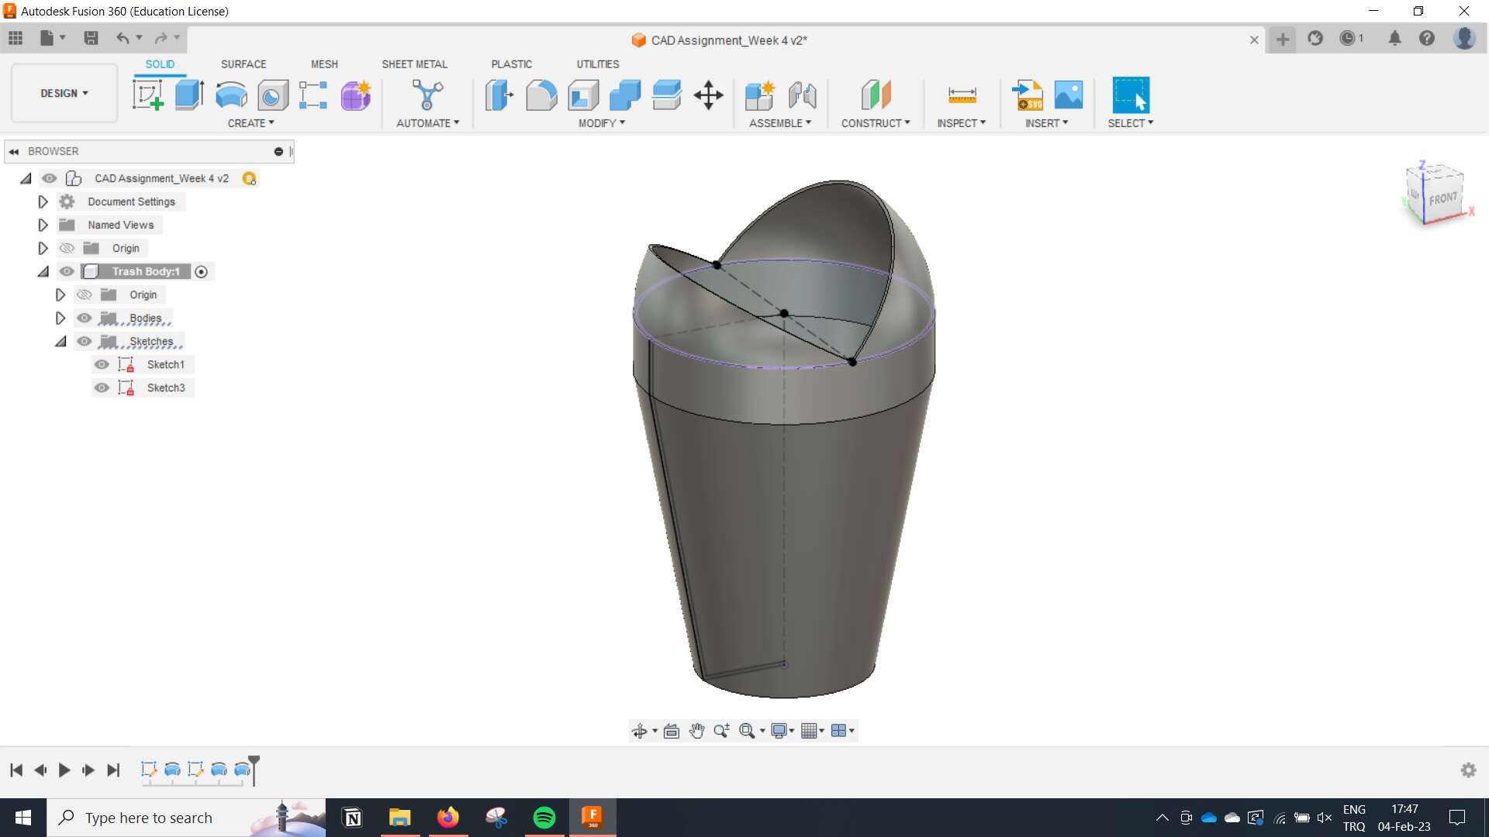Viewport: 1489px width, 837px height.
Task: Open Spotify from the taskbar
Action: tap(544, 818)
